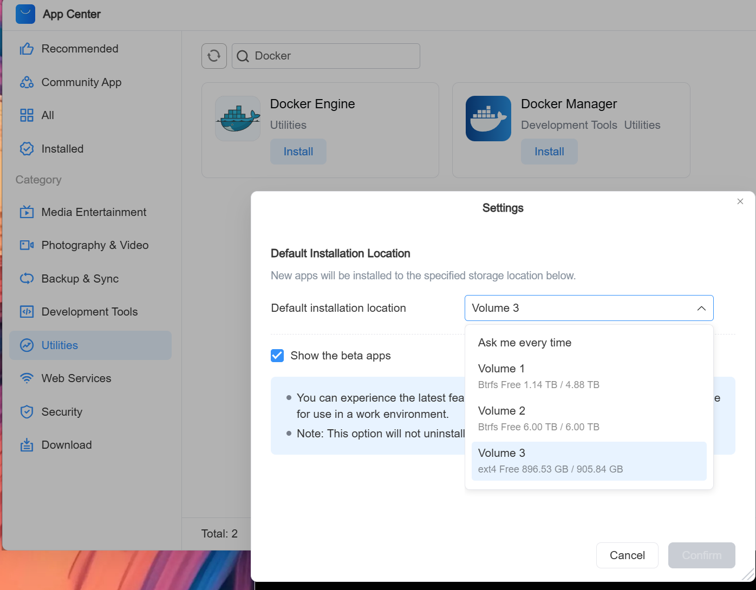Viewport: 756px width, 590px height.
Task: Click the Settings dialog resize grip
Action: click(748, 575)
